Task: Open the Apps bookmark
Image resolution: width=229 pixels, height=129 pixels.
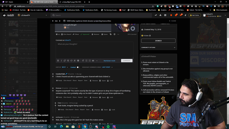Action: pyautogui.click(x=5, y=10)
